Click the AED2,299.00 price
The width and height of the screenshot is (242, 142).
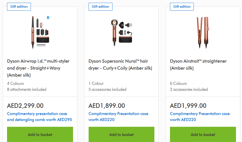[x=25, y=106]
